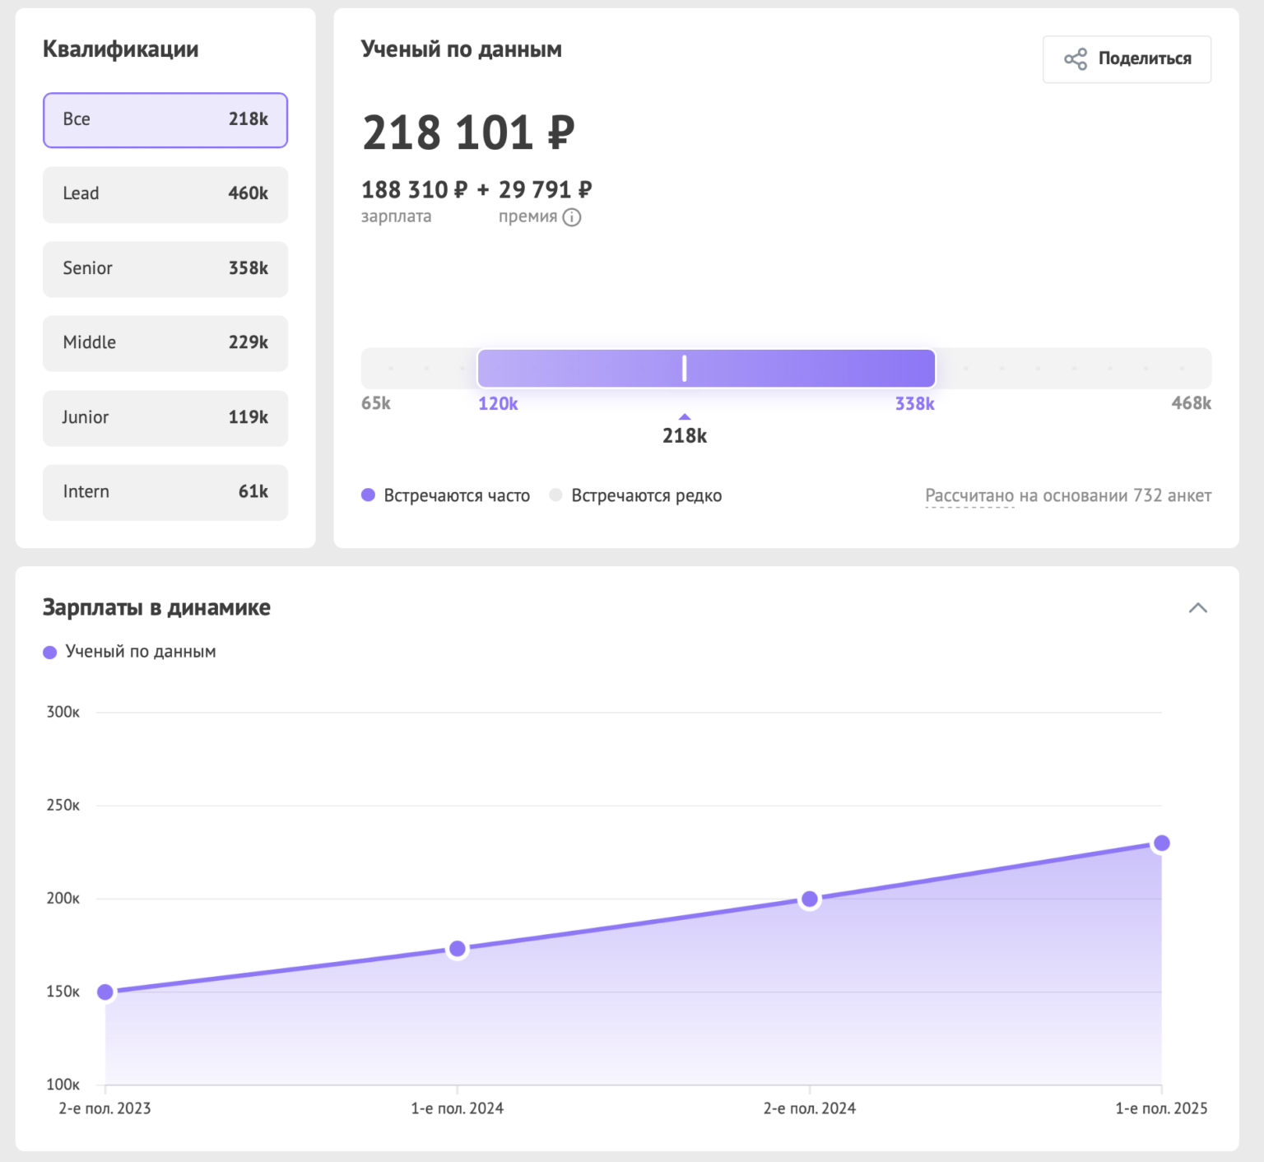Click the info icon next to премия

(x=572, y=217)
